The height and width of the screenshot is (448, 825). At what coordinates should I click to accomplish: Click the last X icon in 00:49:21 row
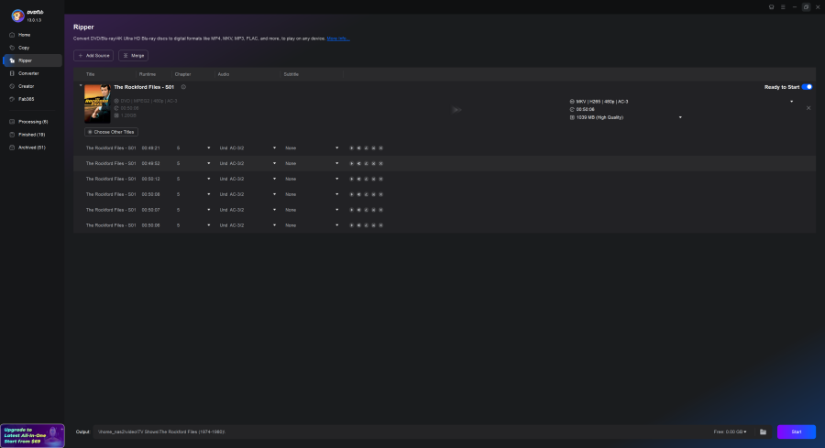[x=381, y=148]
